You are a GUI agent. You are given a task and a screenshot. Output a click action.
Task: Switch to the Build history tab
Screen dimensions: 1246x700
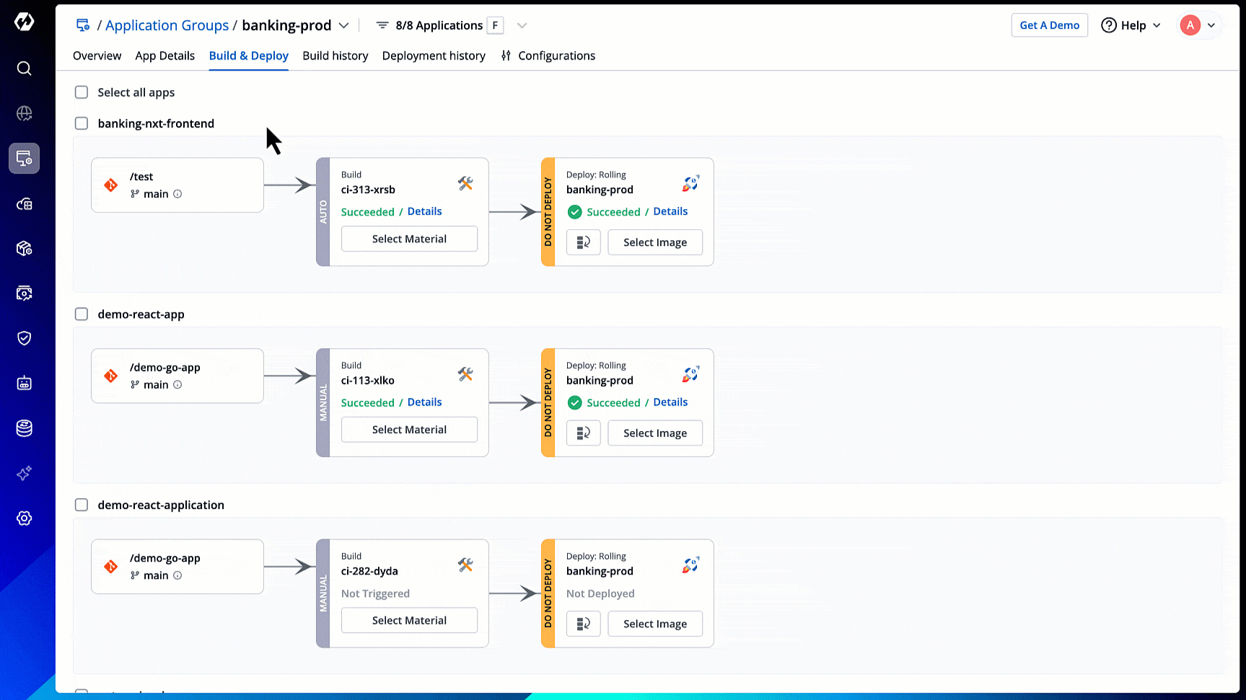point(335,56)
